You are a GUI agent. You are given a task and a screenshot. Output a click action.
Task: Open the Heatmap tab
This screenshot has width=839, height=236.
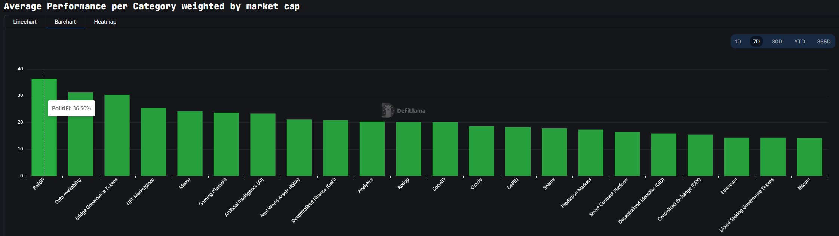tap(105, 22)
